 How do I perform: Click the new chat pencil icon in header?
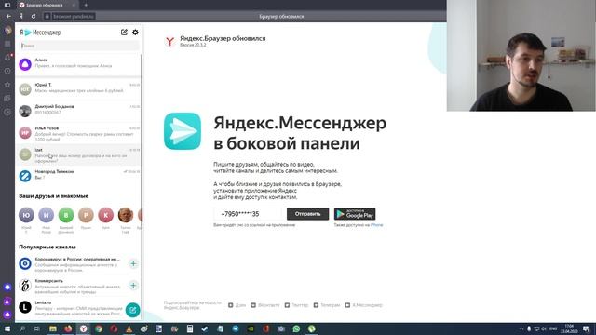(124, 33)
